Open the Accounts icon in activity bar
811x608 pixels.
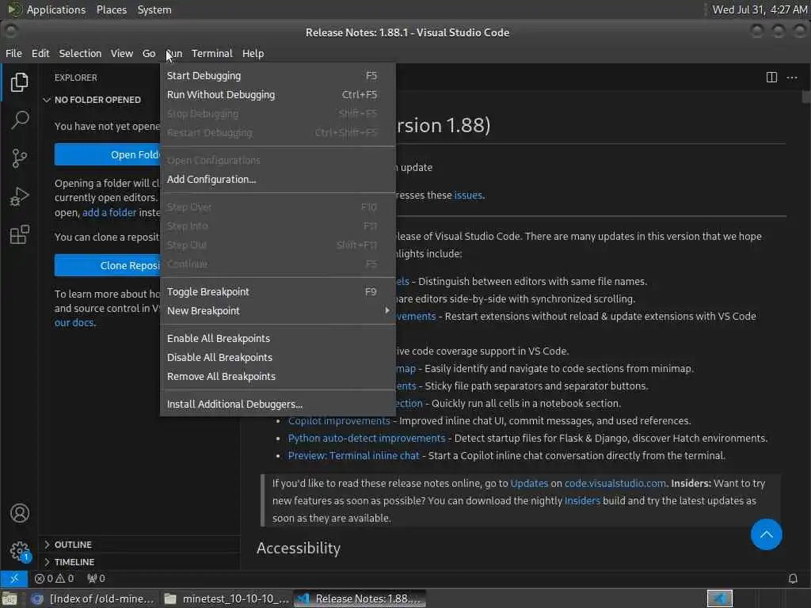click(x=19, y=513)
